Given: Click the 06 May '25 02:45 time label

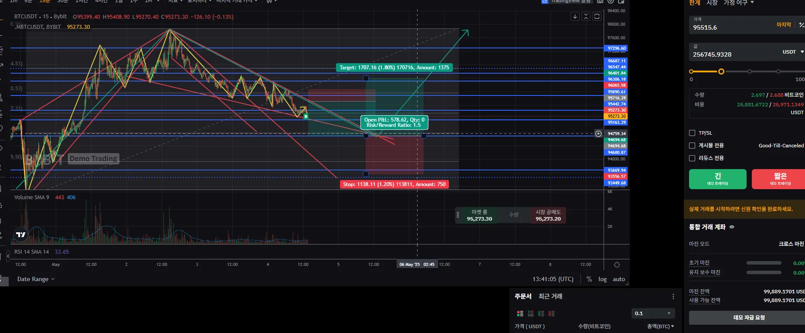Looking at the screenshot, I should [x=417, y=265].
